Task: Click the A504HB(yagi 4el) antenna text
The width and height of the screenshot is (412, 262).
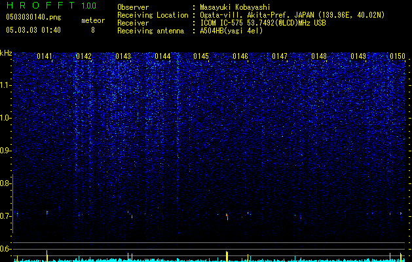Action: tap(231, 31)
